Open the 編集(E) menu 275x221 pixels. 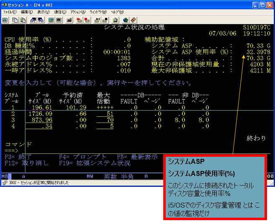[27, 12]
